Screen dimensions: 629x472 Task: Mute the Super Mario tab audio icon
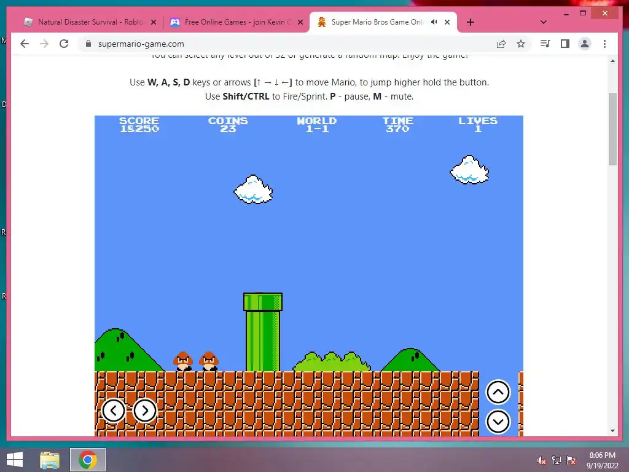[434, 22]
